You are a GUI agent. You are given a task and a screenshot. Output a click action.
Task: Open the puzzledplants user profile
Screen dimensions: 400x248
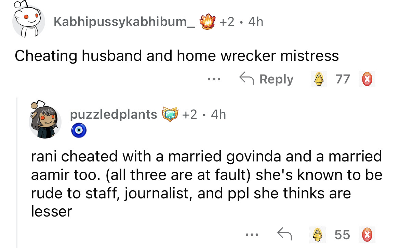click(x=114, y=114)
